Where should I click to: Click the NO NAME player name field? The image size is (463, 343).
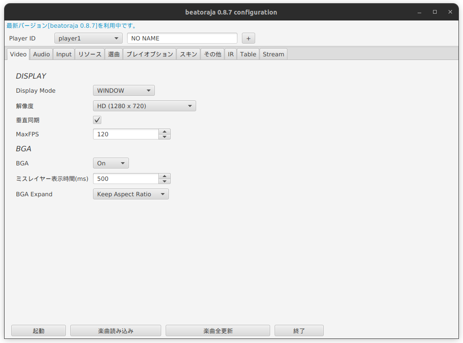(x=182, y=39)
